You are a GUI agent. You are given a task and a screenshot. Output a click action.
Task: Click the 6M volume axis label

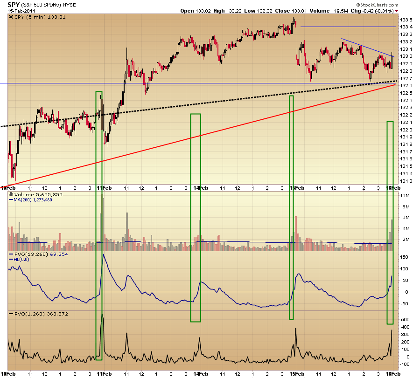pyautogui.click(x=406, y=218)
